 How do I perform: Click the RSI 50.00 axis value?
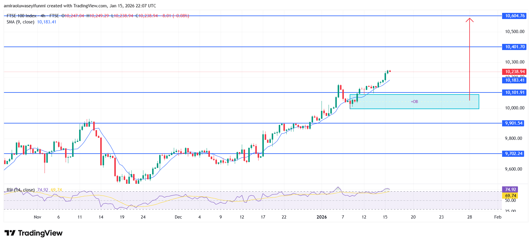click(x=510, y=200)
